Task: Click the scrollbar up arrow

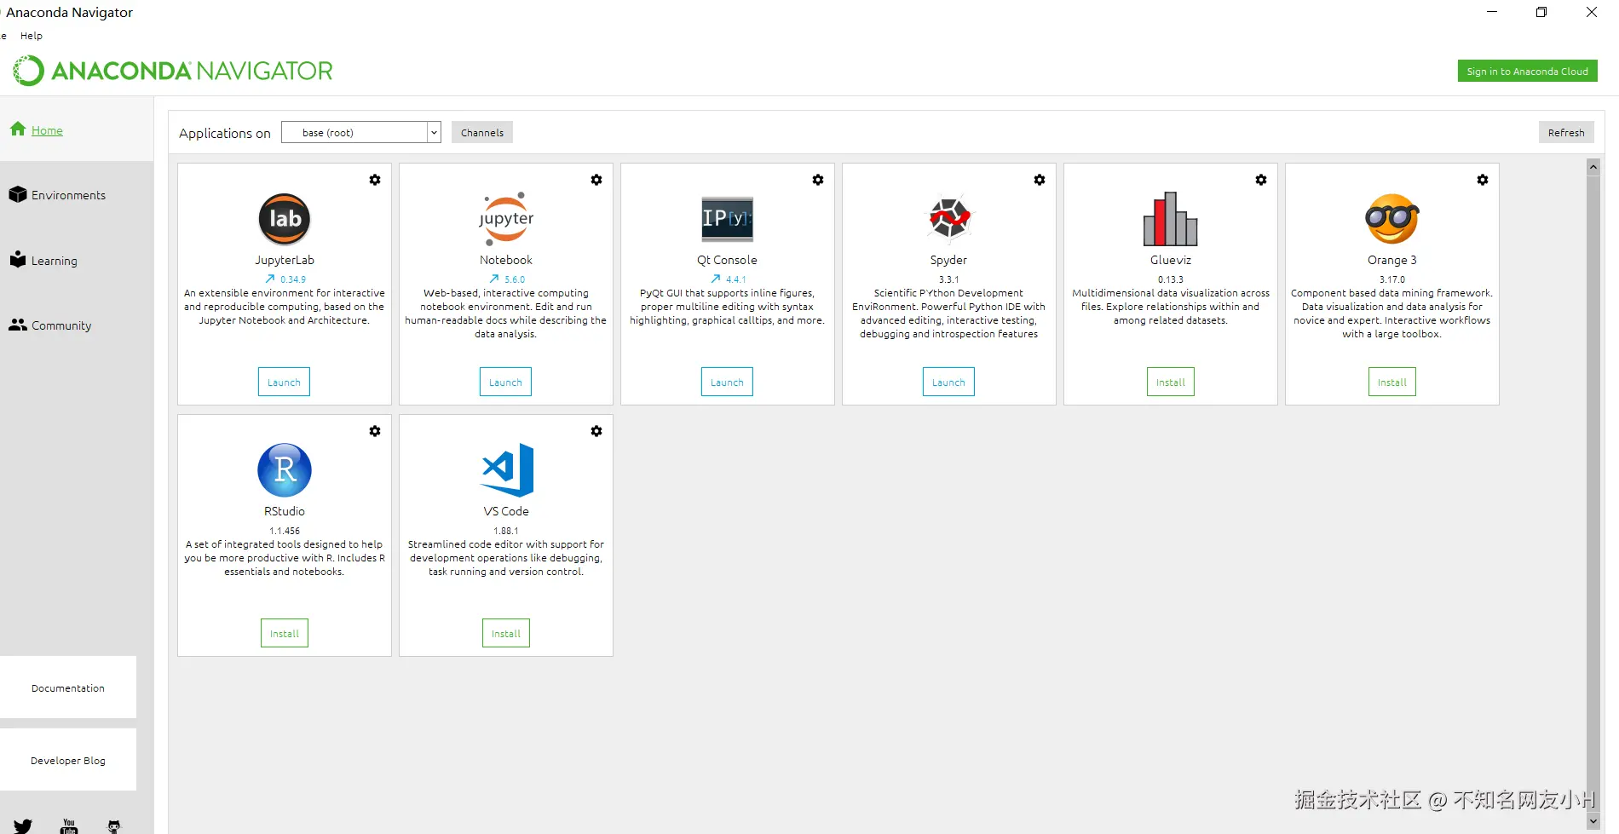Action: tap(1593, 167)
